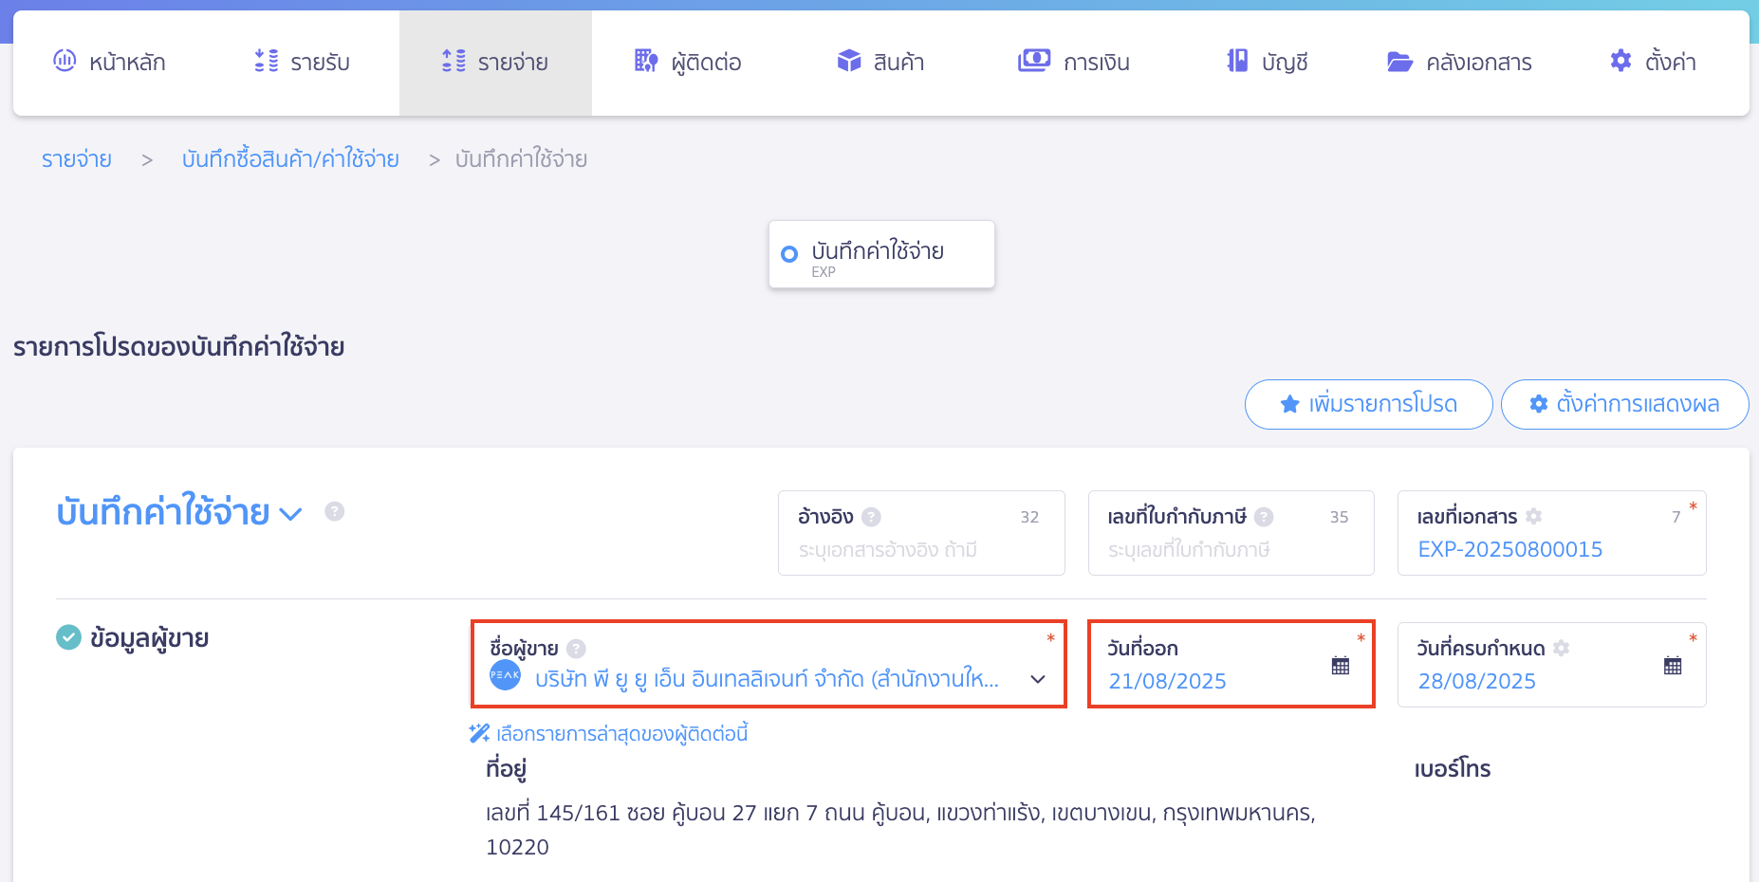The height and width of the screenshot is (882, 1759).
Task: Toggle the help tooltip next to บันทึกค่าใช้จ่าย heading
Action: coord(334,511)
